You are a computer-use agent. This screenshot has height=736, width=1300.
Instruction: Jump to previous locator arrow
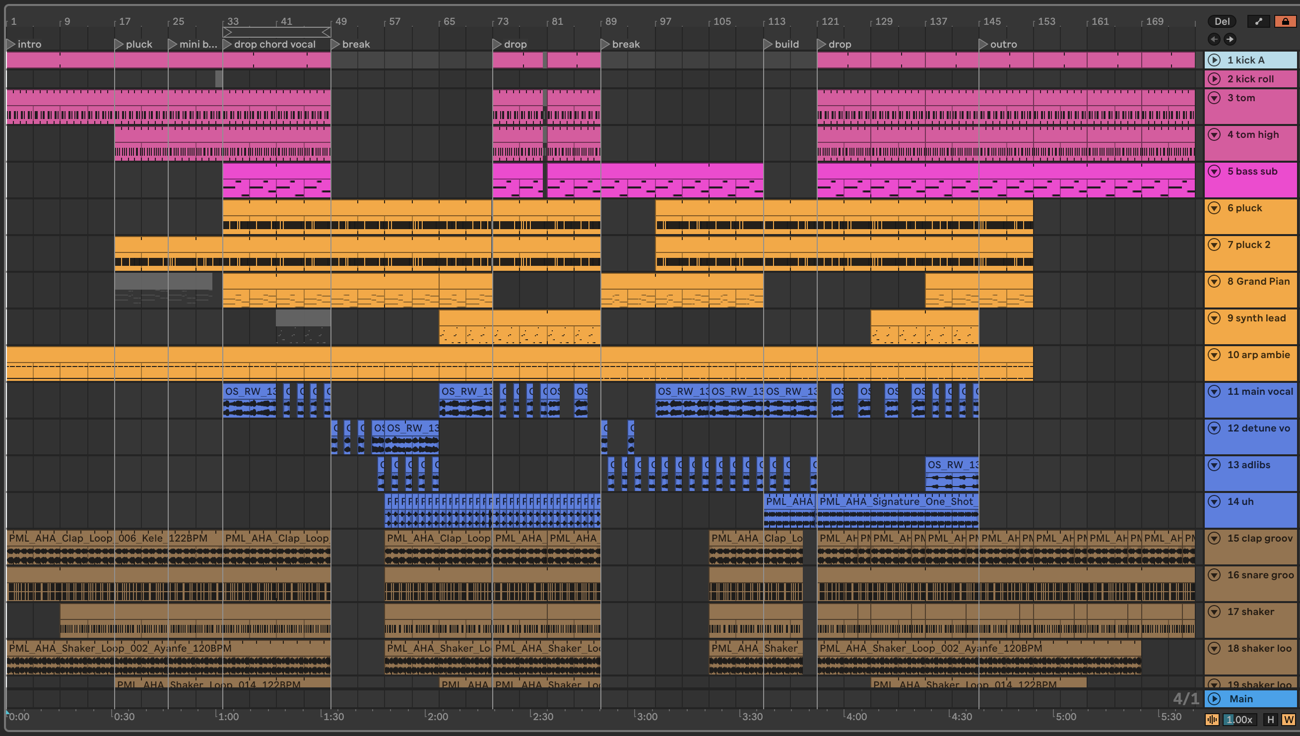click(1214, 39)
